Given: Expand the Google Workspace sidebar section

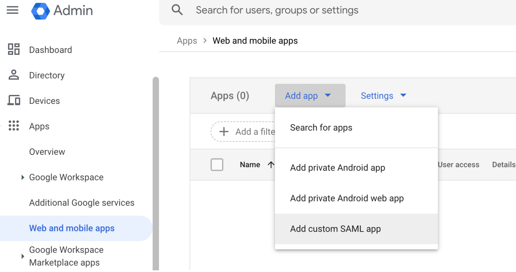Looking at the screenshot, I should 22,177.
